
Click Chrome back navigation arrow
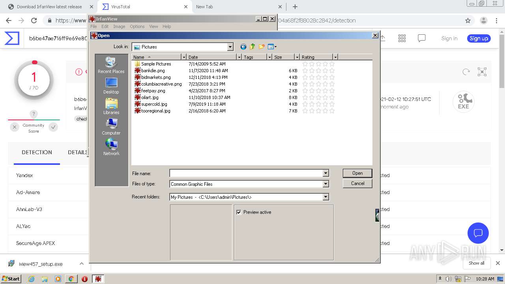(9, 21)
